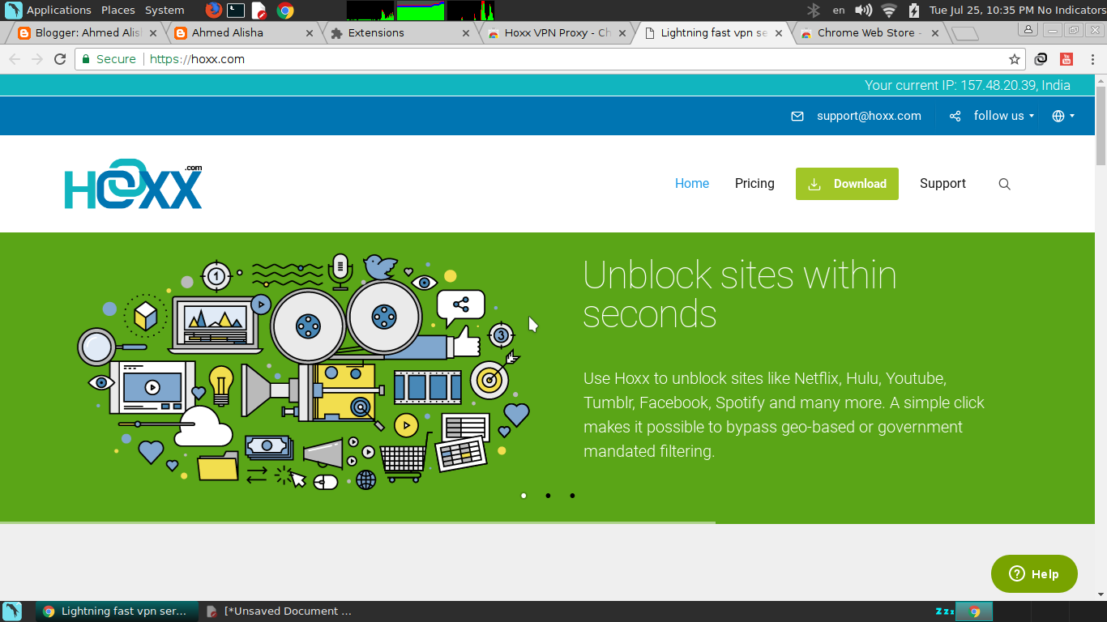
Task: Click the Home navigation link
Action: click(692, 184)
